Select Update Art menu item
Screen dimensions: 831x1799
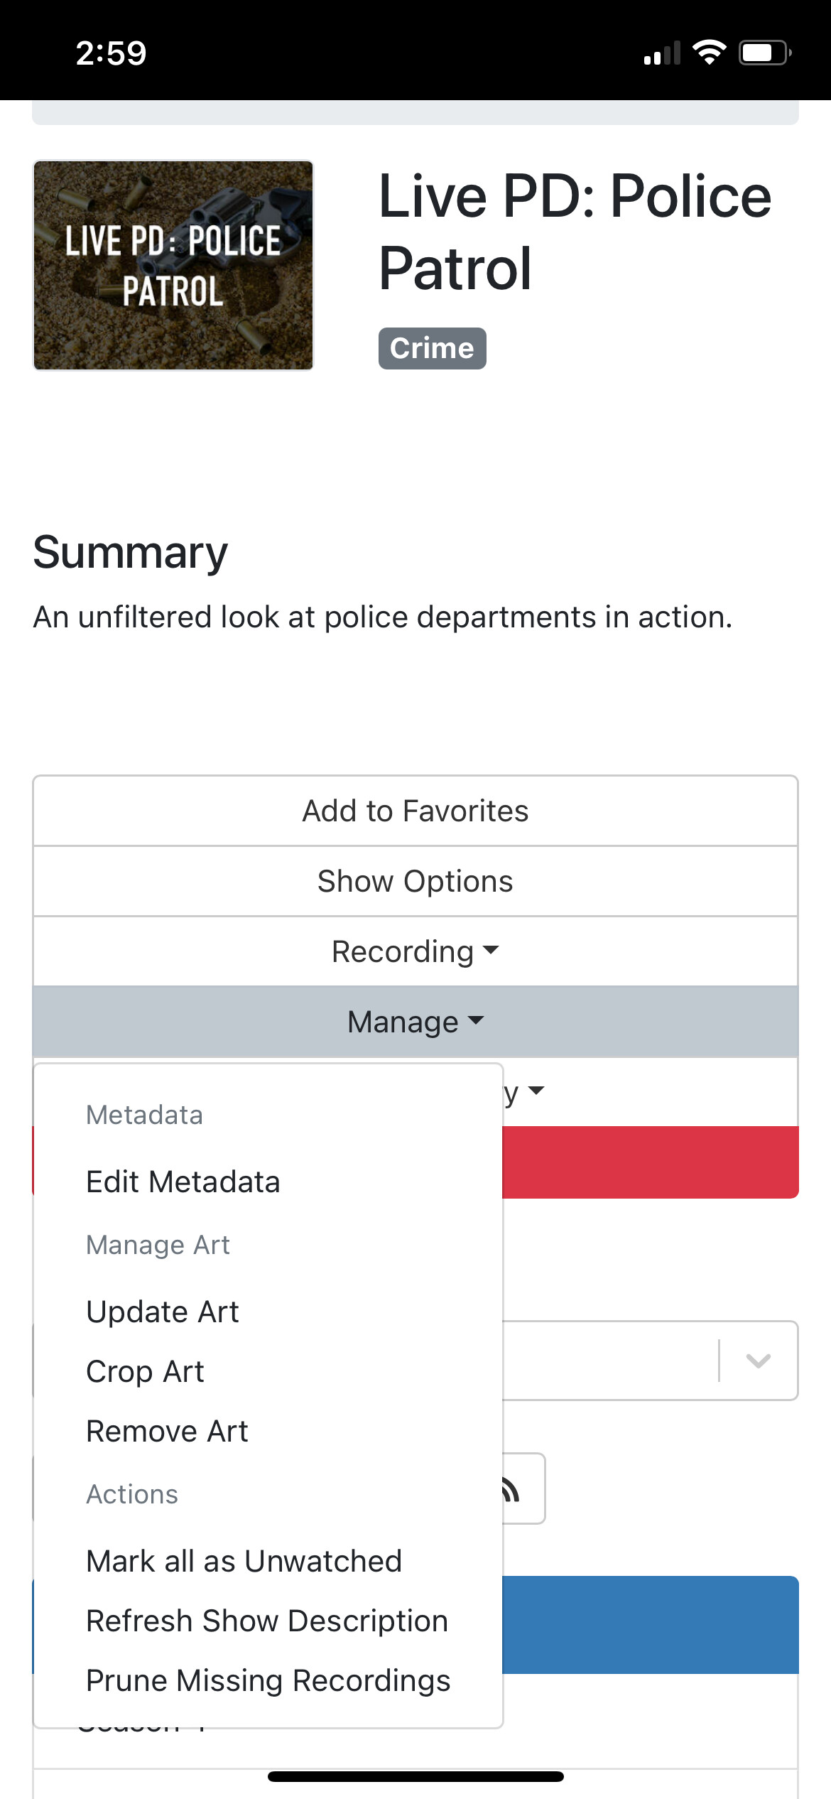point(163,1312)
